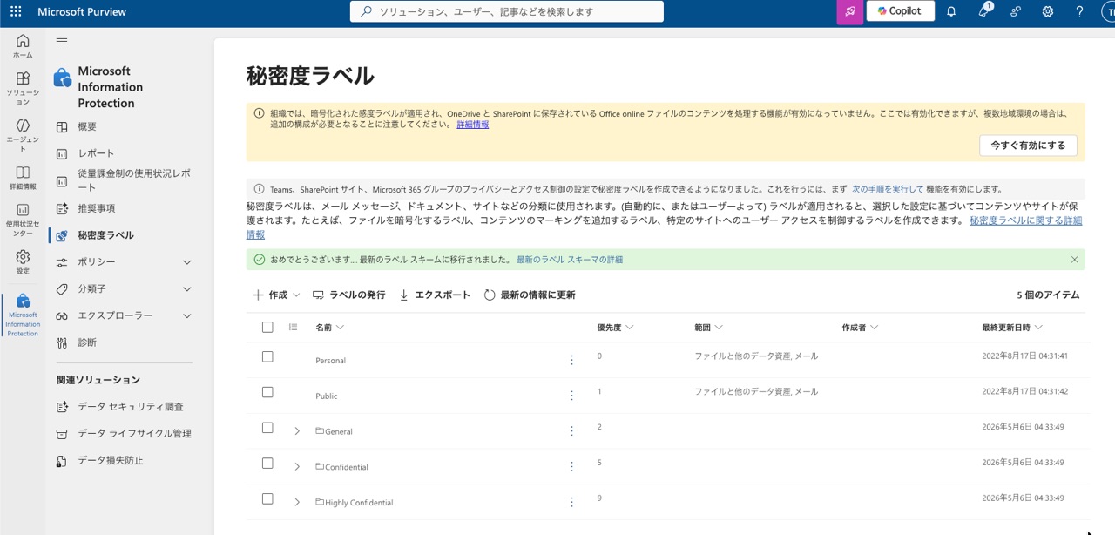Open Agents icon in left rail
Viewport: 1115px width, 535px height.
tap(23, 133)
